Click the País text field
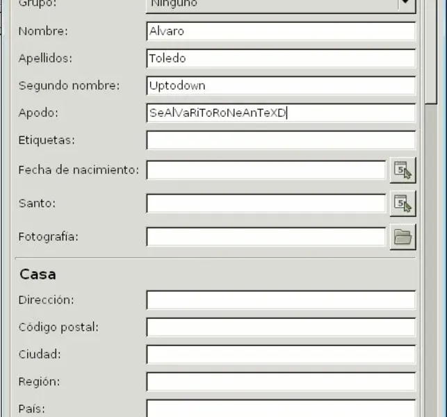Viewport: 447px width, 417px height. [x=281, y=408]
